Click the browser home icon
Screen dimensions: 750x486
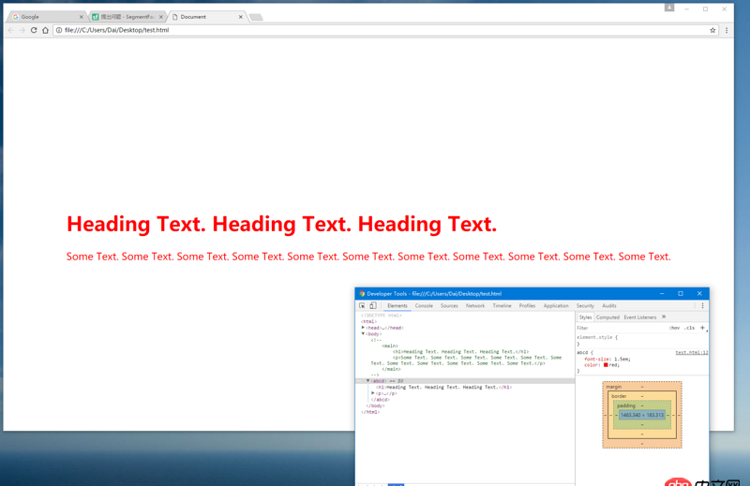pos(45,30)
